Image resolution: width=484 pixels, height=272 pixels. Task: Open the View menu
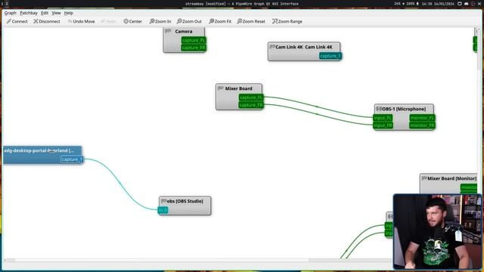(56, 13)
